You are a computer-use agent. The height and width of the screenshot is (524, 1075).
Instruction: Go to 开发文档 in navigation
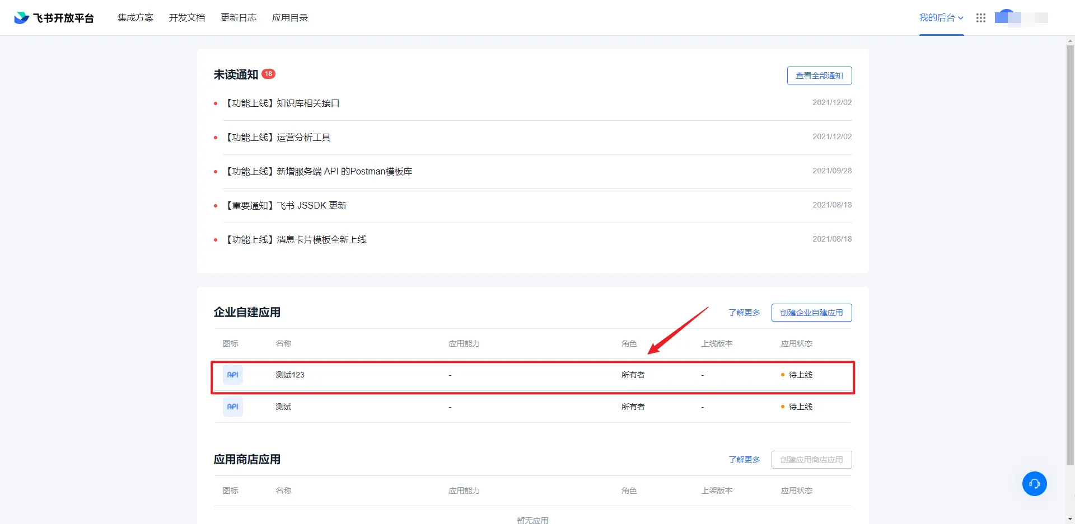tap(187, 18)
